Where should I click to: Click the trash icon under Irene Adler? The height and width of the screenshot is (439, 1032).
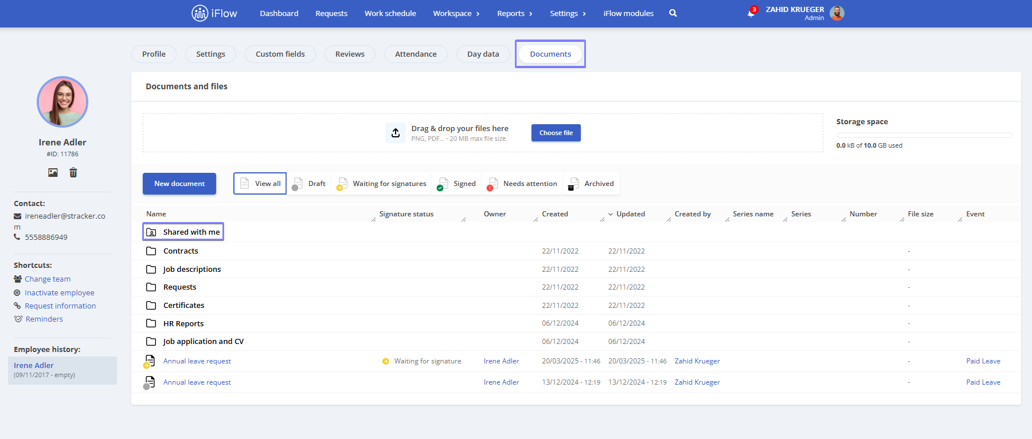click(73, 172)
